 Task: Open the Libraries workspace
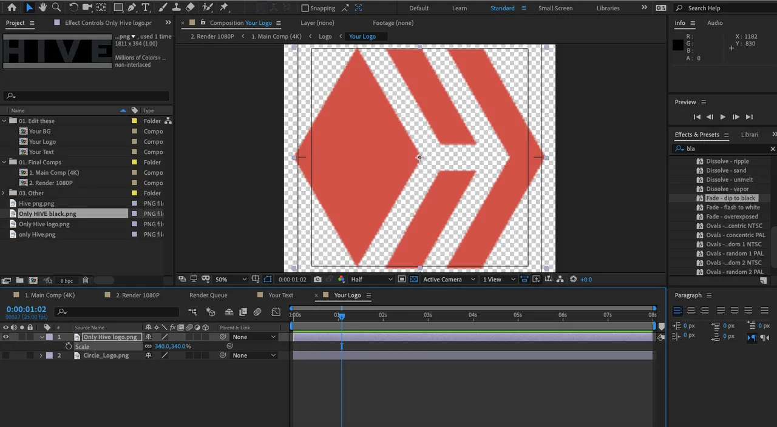point(608,8)
